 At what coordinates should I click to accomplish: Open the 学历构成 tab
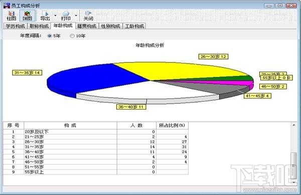pos(15,26)
